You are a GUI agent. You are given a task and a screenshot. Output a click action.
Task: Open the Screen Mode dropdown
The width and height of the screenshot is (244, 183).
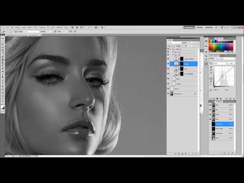103,27
